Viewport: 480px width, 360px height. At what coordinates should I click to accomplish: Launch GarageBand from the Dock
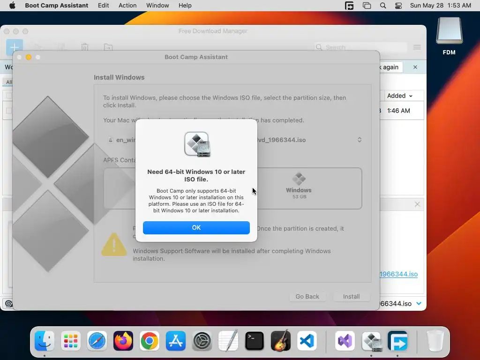click(281, 341)
